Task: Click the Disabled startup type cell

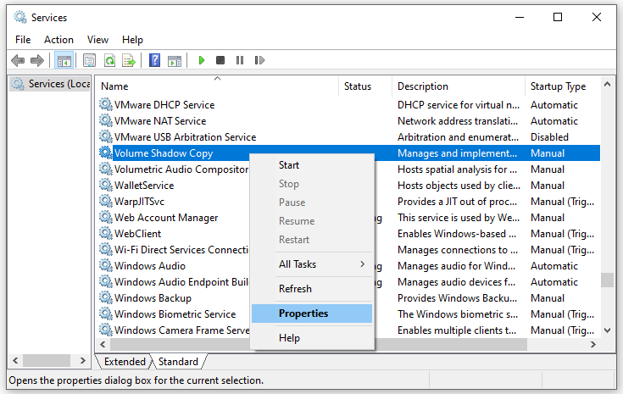Action: [549, 137]
